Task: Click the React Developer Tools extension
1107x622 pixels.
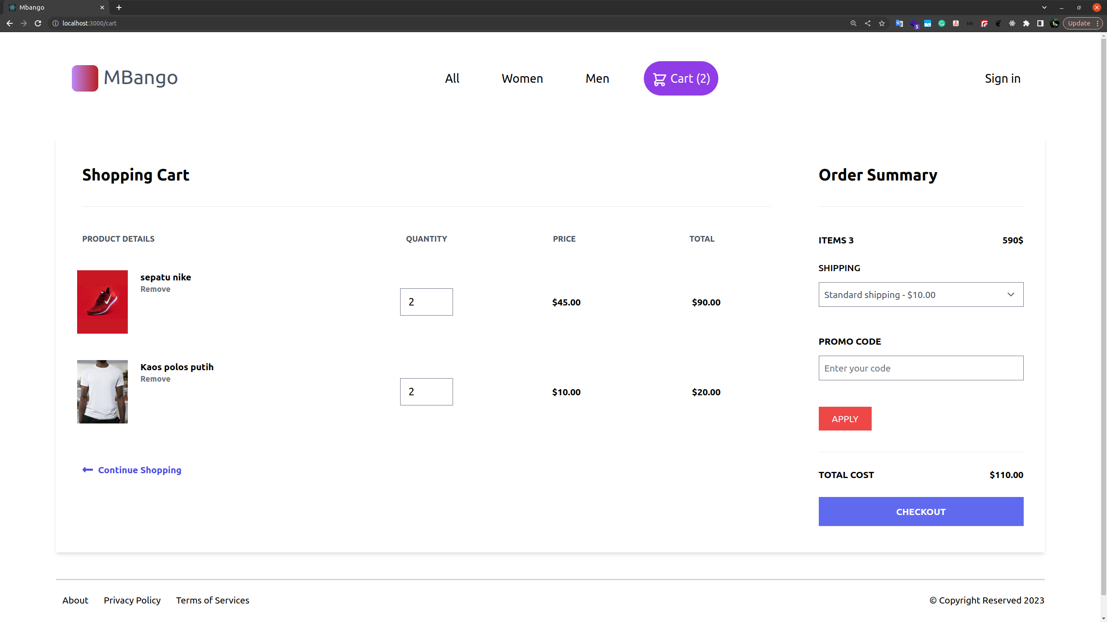Action: tap(1012, 23)
